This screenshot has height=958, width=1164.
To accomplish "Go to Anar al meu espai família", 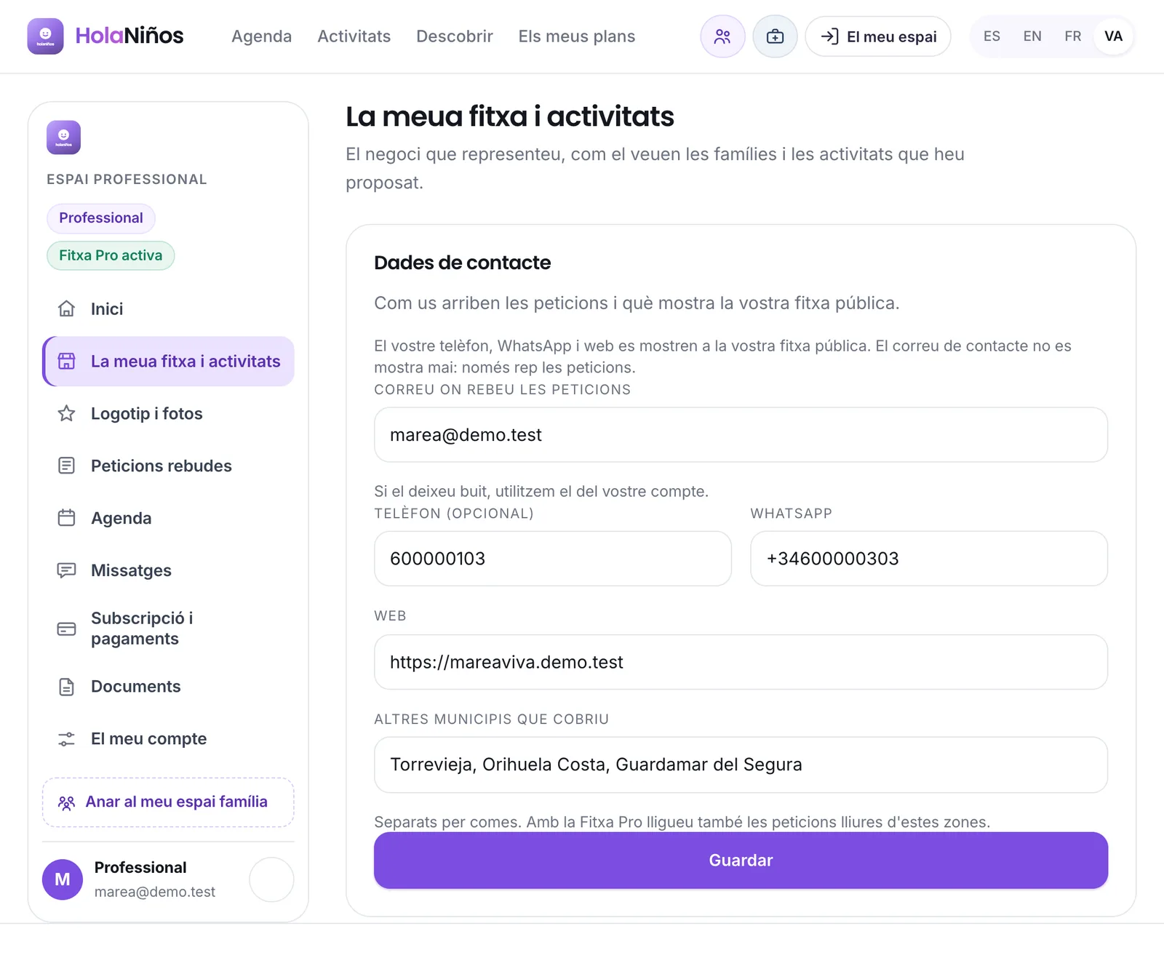I will pos(168,802).
